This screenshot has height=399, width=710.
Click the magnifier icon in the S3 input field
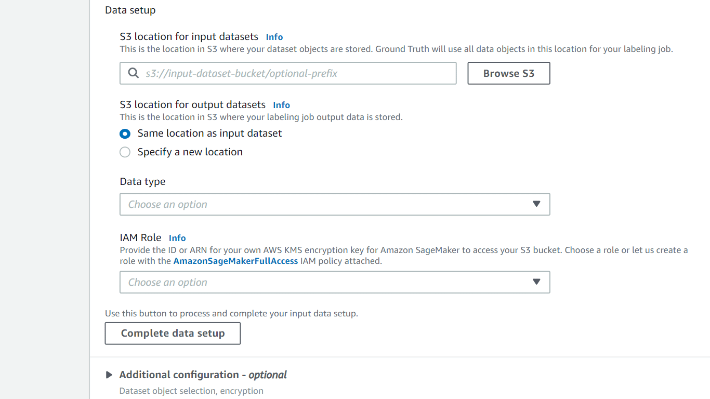pyautogui.click(x=133, y=73)
